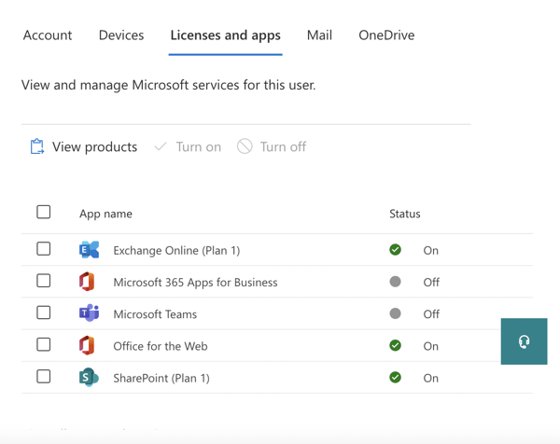Select the SharePoint (Plan 1) checkbox
Viewport: 560px width, 444px height.
[44, 377]
